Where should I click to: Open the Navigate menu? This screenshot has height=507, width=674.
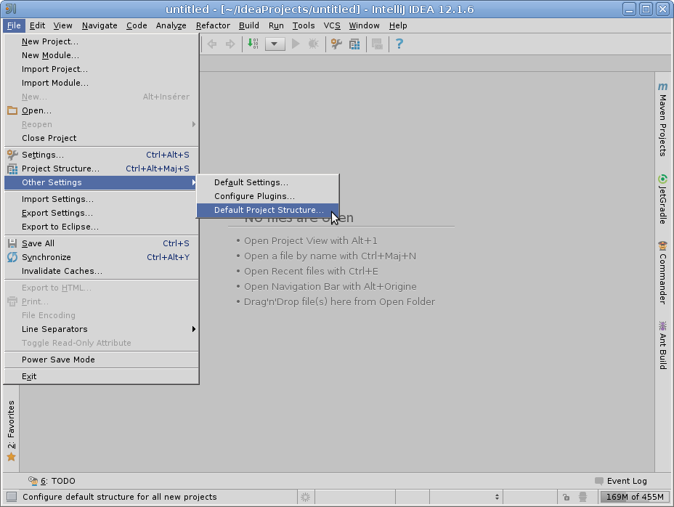pyautogui.click(x=100, y=26)
